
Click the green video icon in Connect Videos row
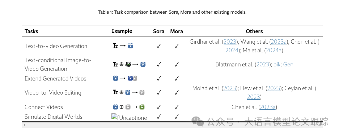click(142, 107)
